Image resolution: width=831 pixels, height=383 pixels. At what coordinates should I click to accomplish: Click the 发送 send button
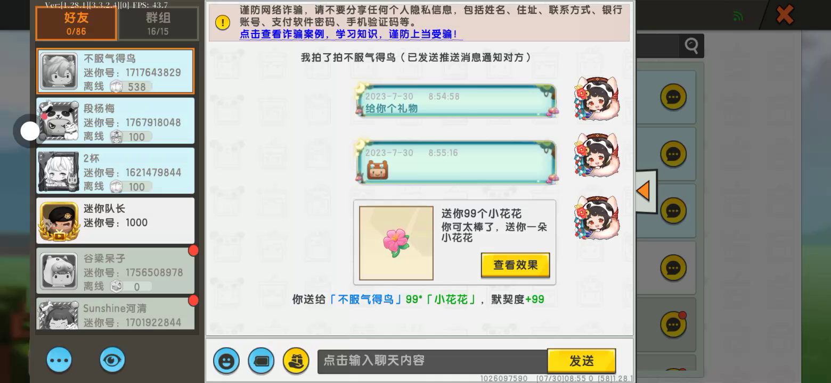(582, 361)
